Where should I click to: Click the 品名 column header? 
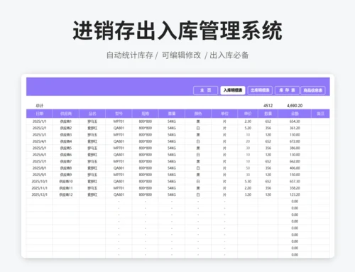[x=92, y=114]
